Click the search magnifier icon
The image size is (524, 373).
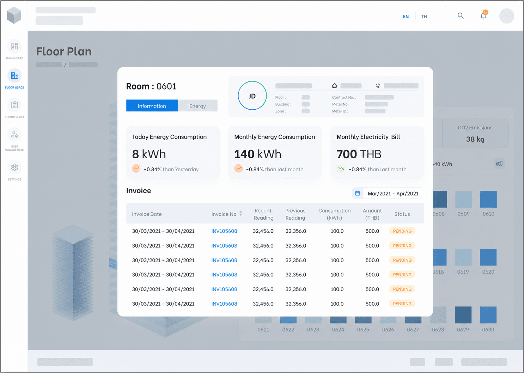click(461, 16)
